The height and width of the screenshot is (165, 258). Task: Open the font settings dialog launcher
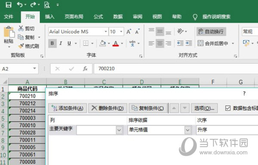click(x=141, y=56)
